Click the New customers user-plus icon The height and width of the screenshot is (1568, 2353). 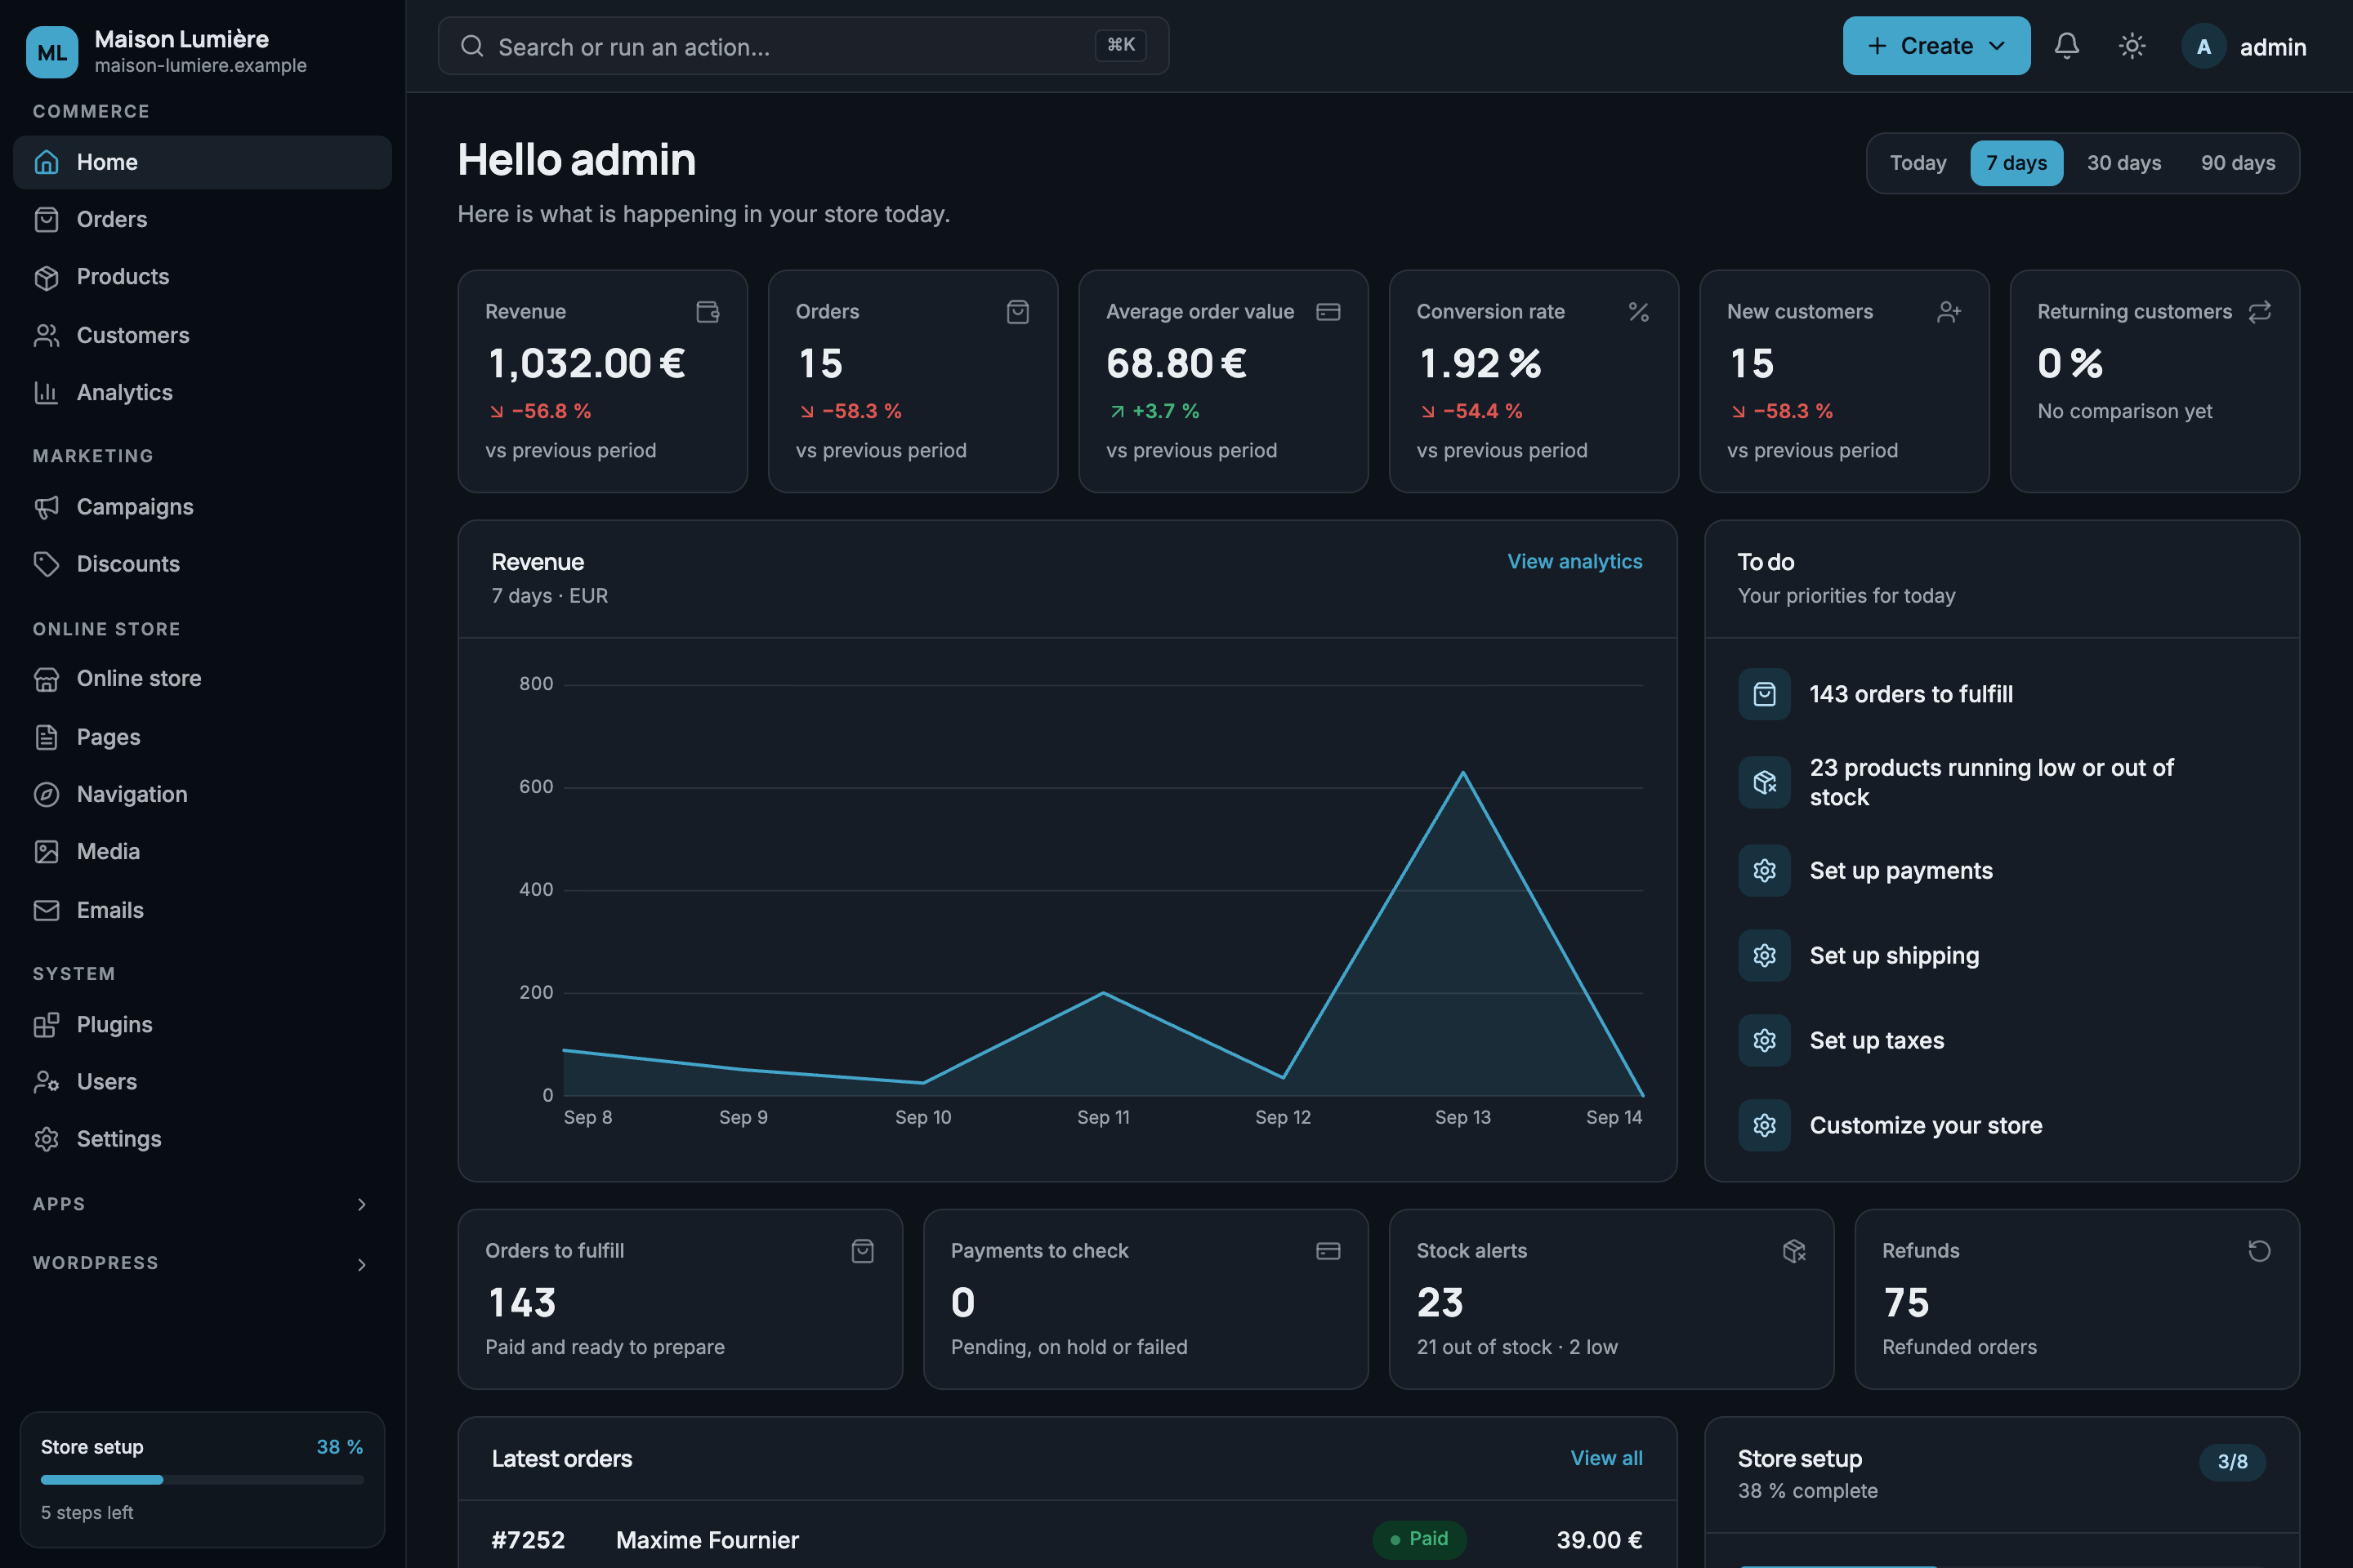pos(1949,312)
